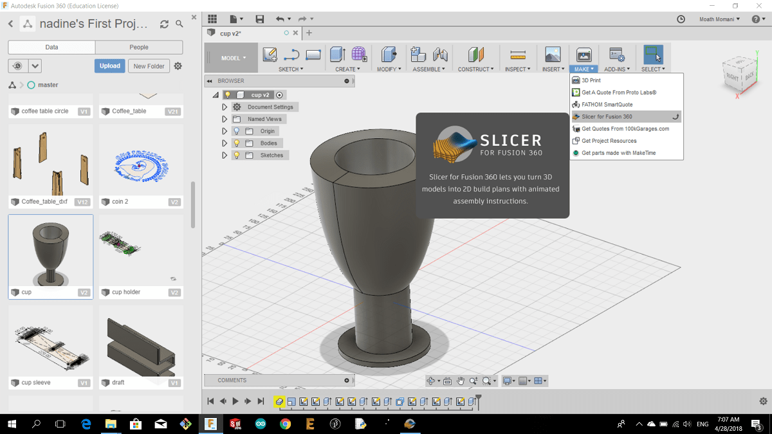Open the SKETCH dropdown menu
Screen dimensions: 772x434
(x=291, y=69)
